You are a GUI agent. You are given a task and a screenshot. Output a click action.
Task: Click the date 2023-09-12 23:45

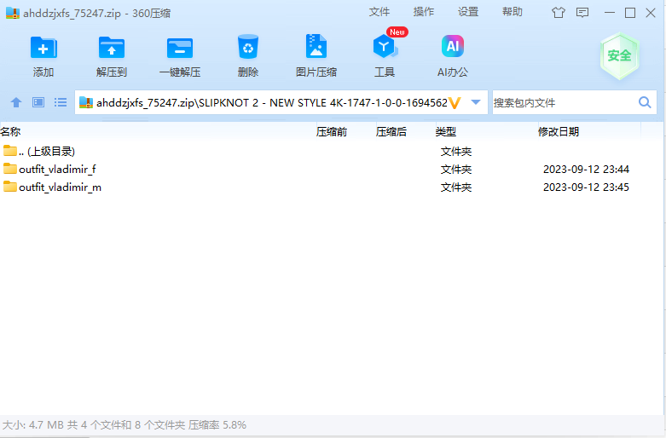586,187
